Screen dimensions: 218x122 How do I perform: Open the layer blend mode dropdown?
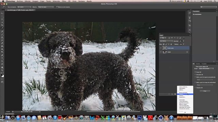click(x=166, y=41)
